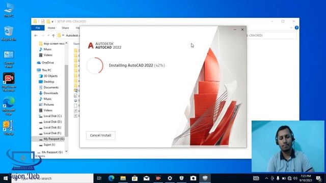Select Local Disk (C:) in navigation pane
The height and width of the screenshot is (183, 326).
pos(50,116)
